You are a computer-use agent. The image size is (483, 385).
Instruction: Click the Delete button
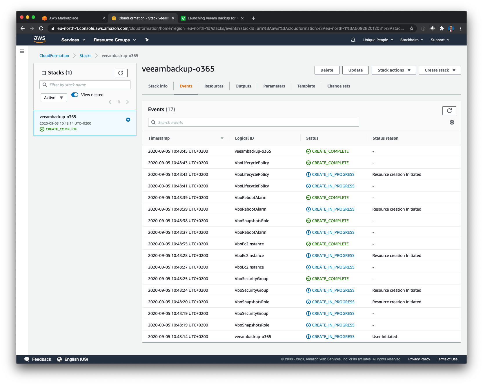pos(327,70)
